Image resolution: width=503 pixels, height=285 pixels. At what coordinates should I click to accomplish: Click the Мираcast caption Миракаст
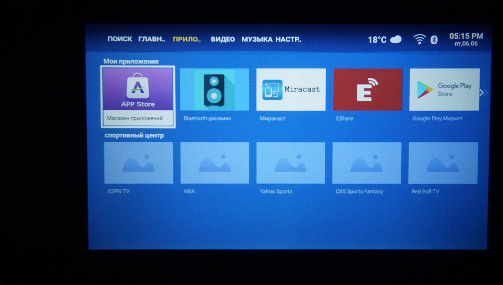273,118
